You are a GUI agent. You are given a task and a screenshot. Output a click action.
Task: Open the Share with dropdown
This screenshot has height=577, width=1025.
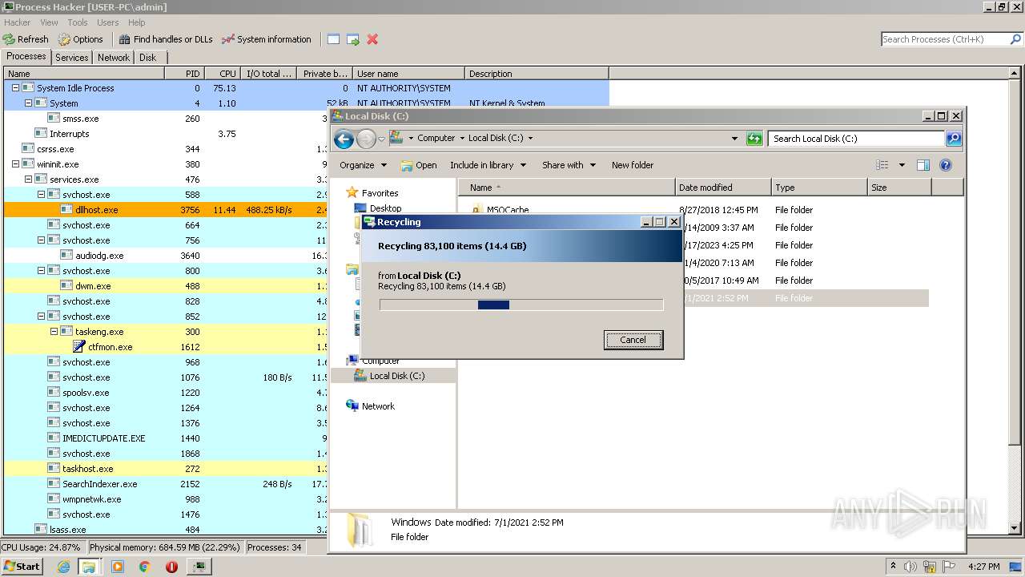(x=569, y=165)
